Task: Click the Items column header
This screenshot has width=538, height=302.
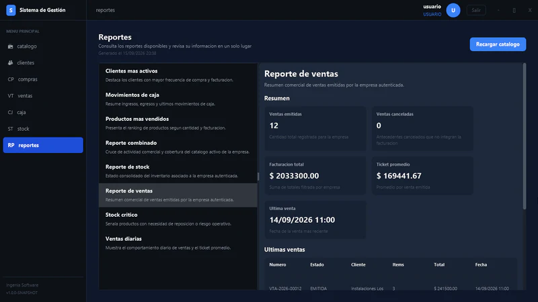Action: point(398,264)
